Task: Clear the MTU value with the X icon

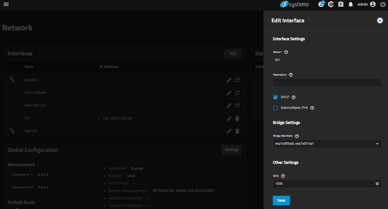Action: click(377, 184)
